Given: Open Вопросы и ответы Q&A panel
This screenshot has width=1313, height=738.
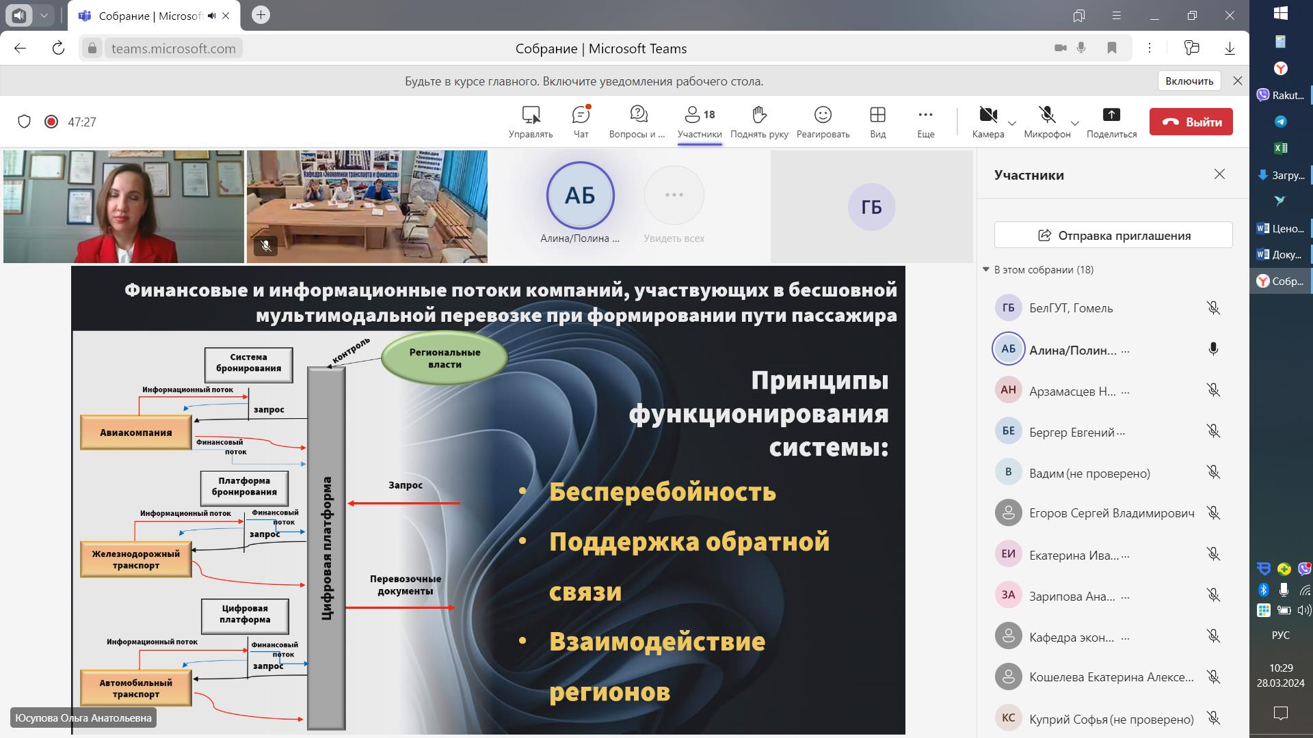Looking at the screenshot, I should [x=637, y=122].
